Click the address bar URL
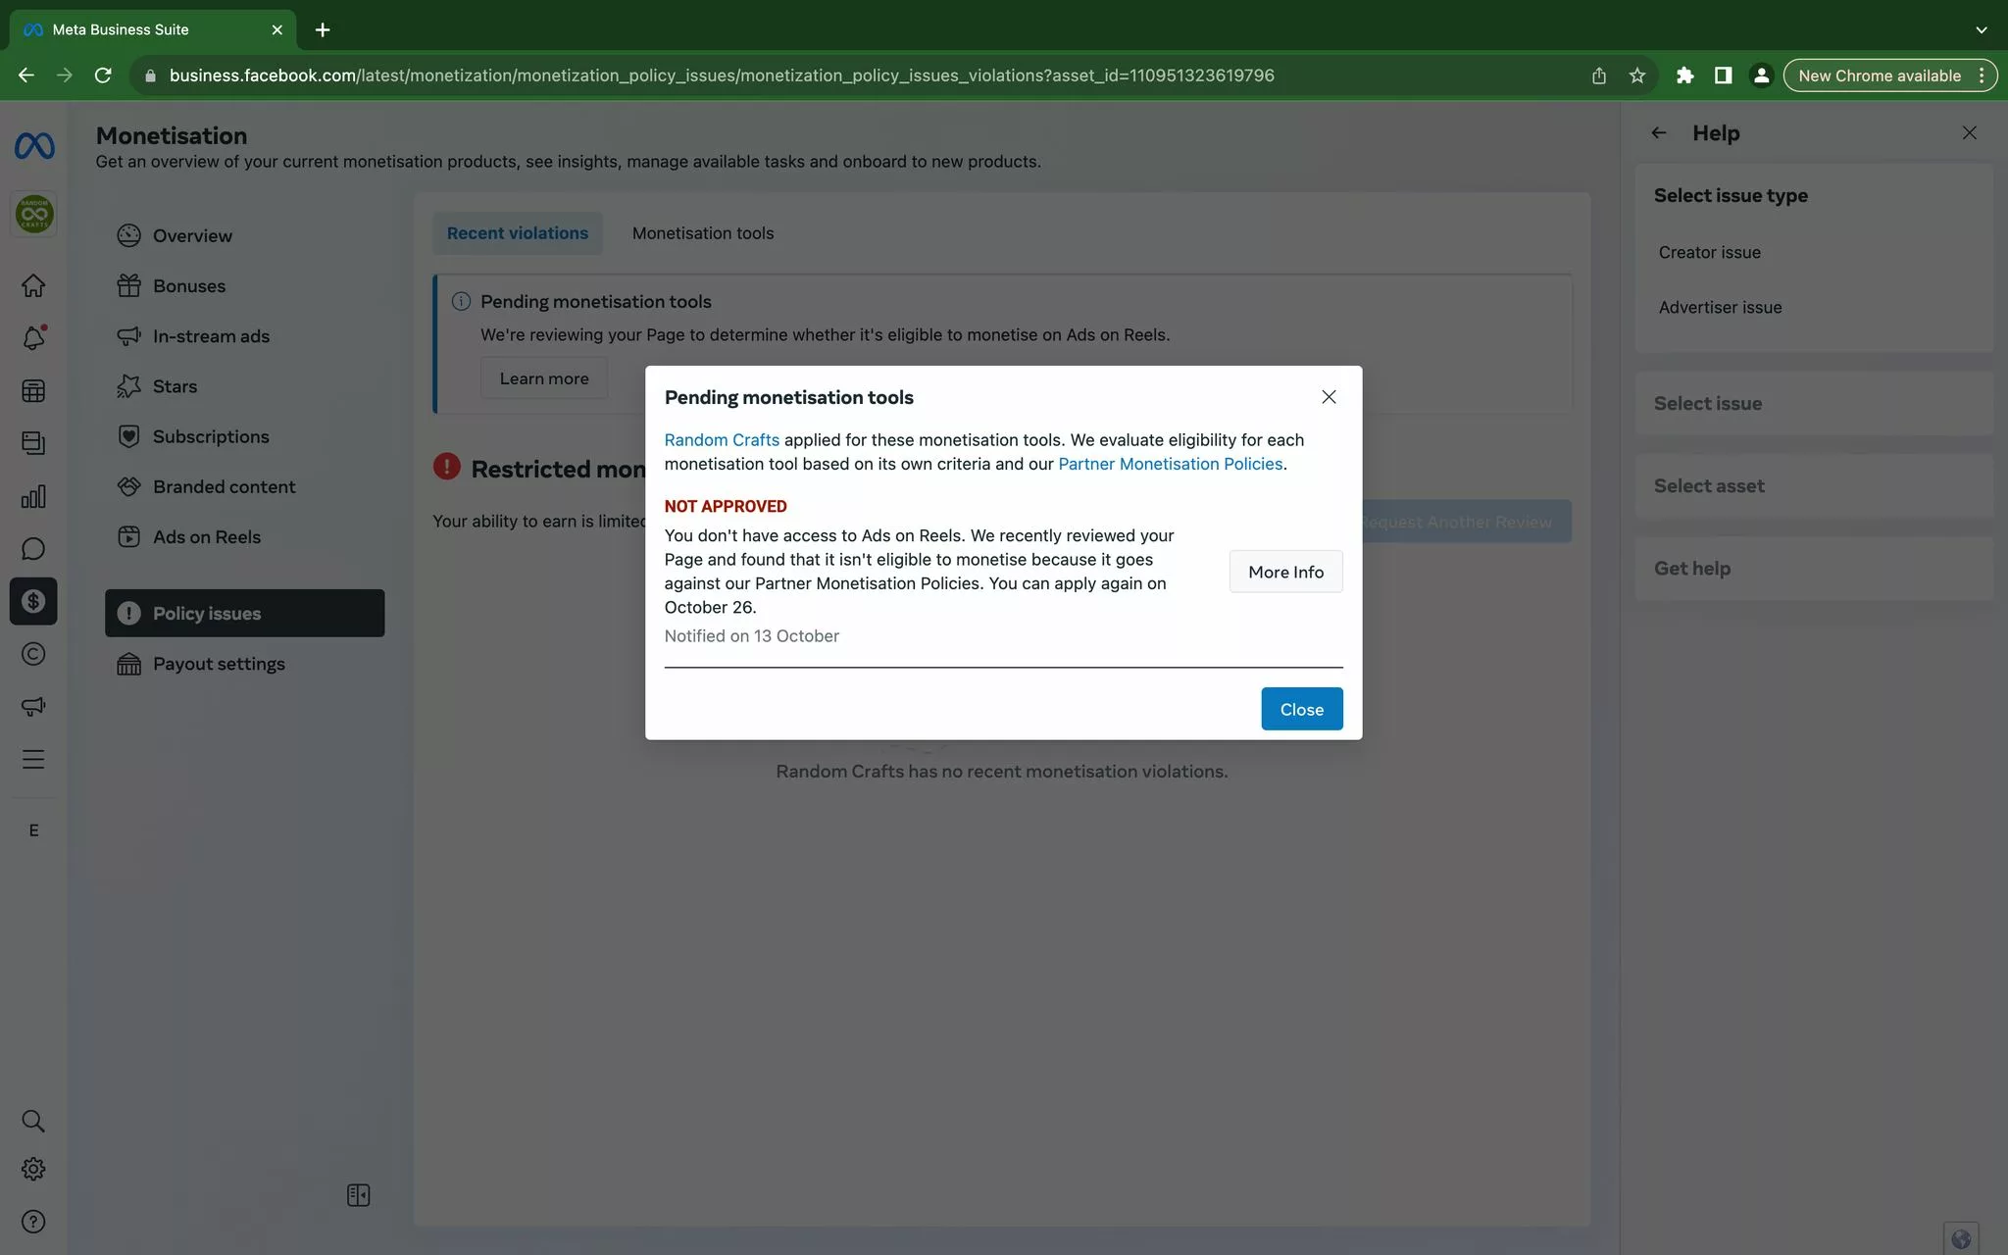Screen dimensions: 2008x1255 click(x=722, y=75)
